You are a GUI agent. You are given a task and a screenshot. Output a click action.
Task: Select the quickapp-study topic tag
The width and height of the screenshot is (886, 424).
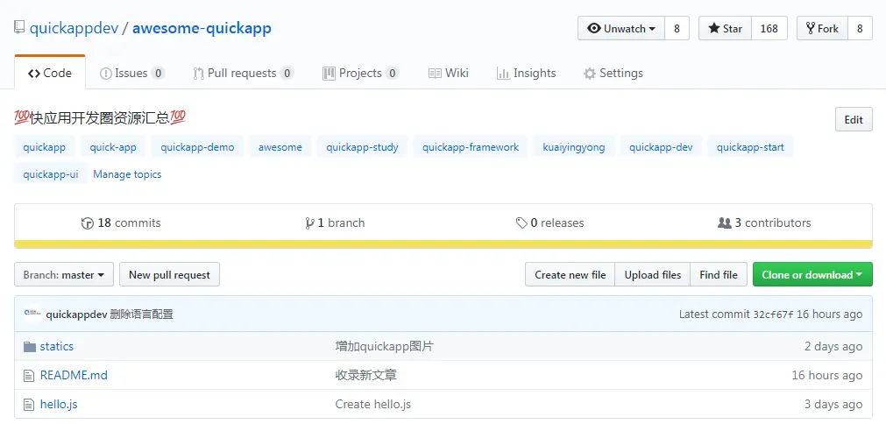(x=362, y=147)
